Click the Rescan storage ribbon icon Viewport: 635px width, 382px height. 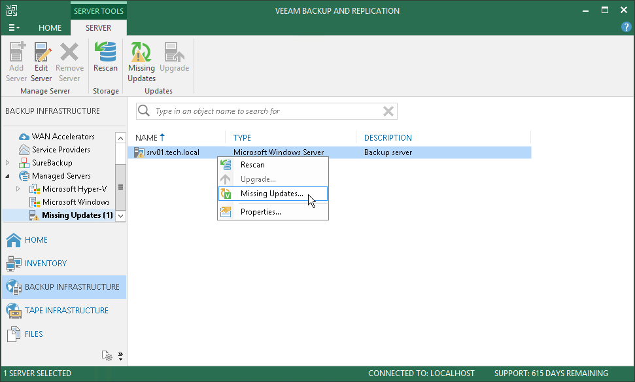(105, 52)
